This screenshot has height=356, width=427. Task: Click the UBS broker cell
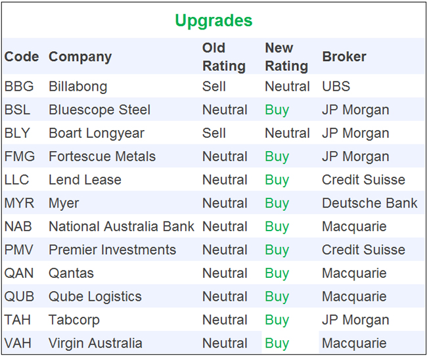[x=336, y=86]
